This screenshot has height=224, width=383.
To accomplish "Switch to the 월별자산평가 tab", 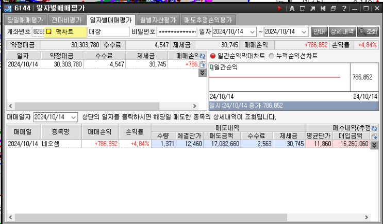I will 158,20.
